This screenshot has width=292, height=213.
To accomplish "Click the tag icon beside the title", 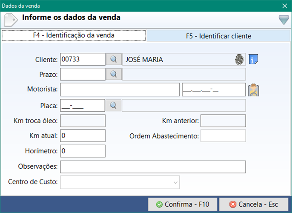I will [x=10, y=20].
